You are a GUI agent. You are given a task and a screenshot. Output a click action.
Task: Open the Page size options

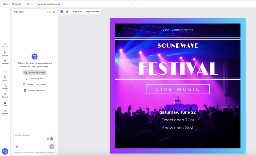tap(77, 11)
